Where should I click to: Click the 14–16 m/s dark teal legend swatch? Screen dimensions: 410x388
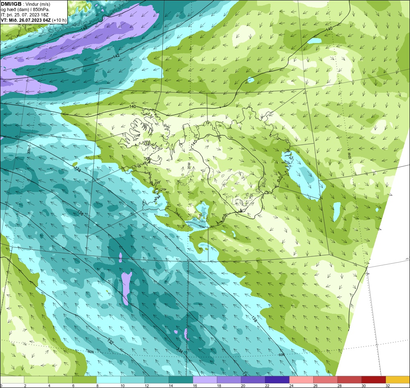click(181, 380)
